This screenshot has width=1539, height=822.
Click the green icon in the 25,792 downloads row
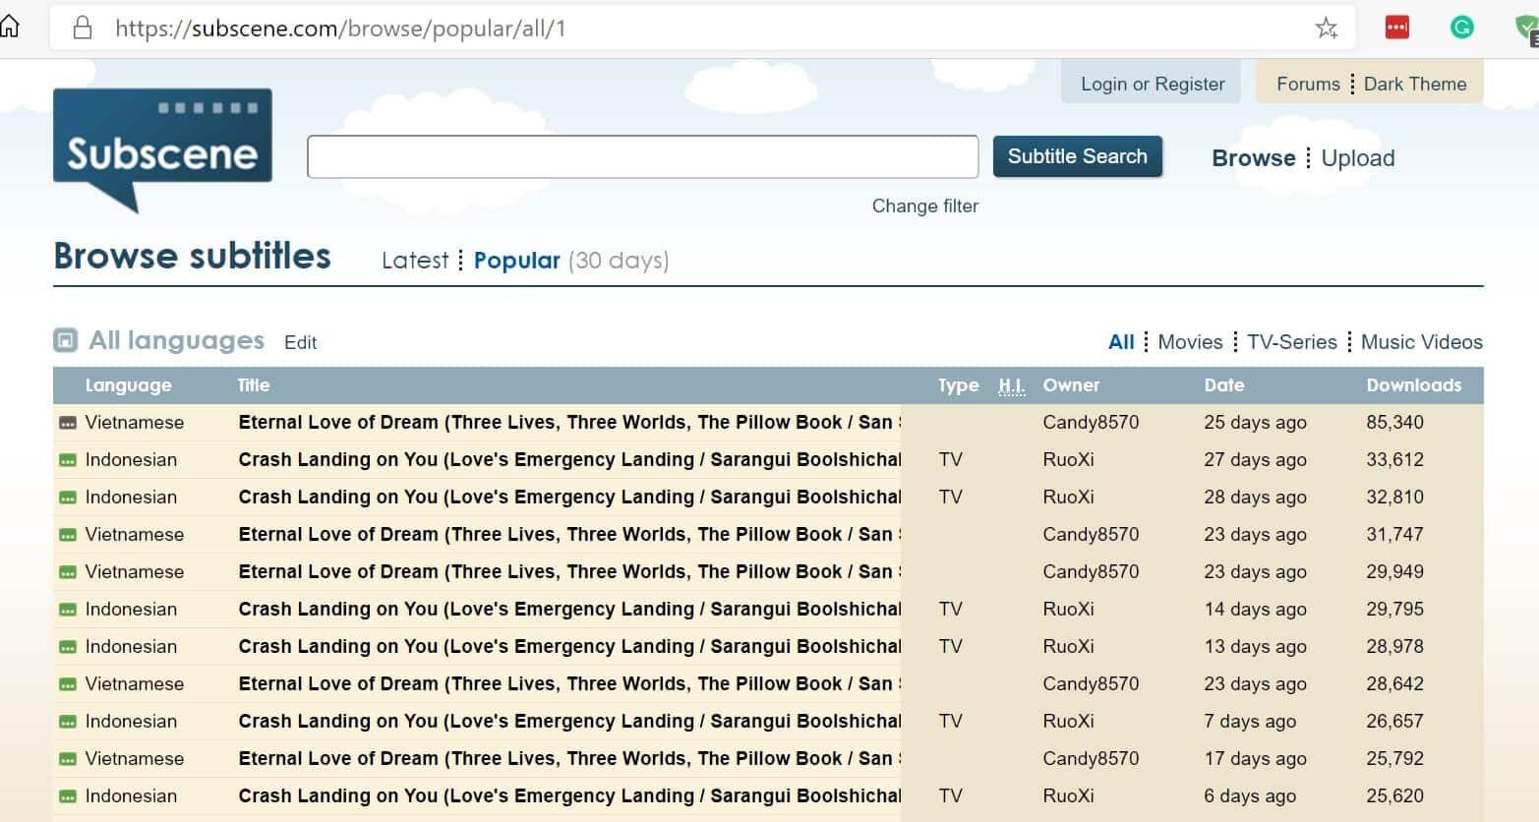(67, 759)
